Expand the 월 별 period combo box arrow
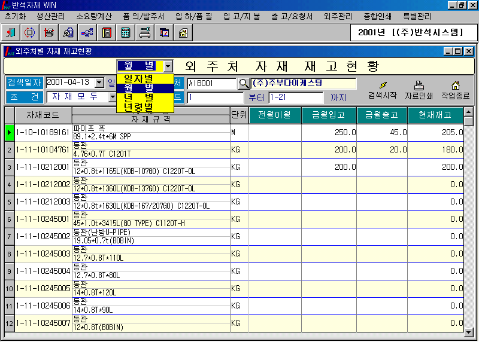This screenshot has width=479, height=342. (x=168, y=66)
